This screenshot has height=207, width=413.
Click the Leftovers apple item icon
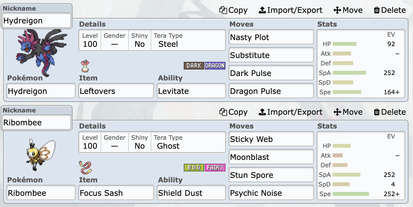point(85,66)
